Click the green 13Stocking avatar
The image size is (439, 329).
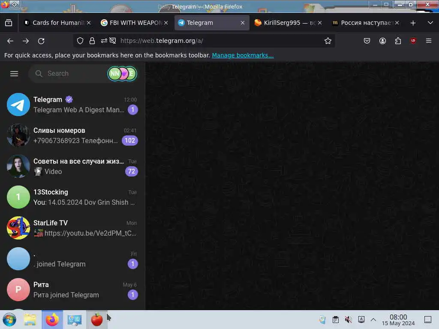point(18,197)
